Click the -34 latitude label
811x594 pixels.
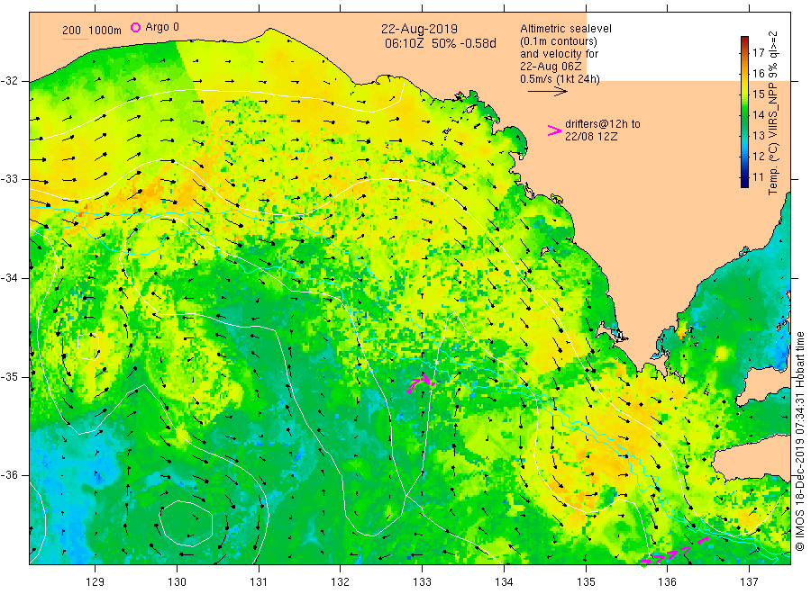pos(9,278)
